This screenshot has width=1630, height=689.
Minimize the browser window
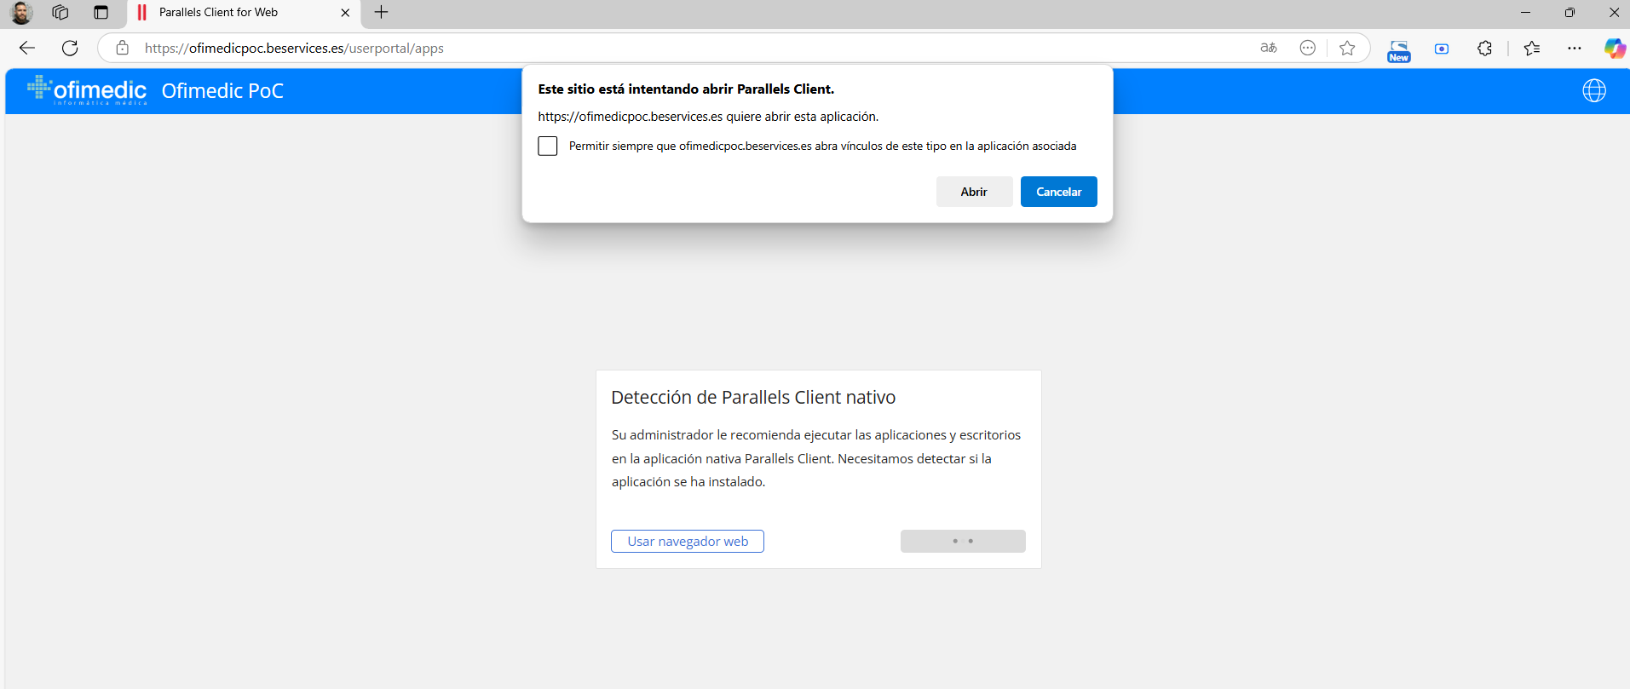click(1525, 13)
